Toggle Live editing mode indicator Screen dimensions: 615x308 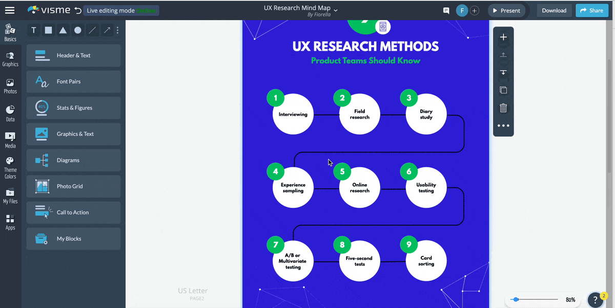coord(121,10)
